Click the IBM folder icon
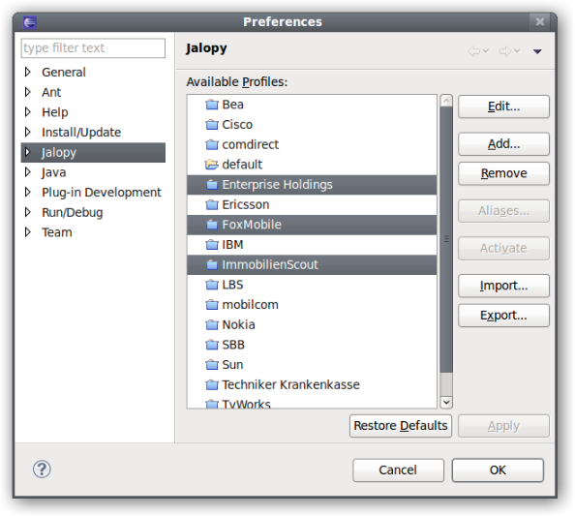This screenshot has width=575, height=516. pos(212,245)
